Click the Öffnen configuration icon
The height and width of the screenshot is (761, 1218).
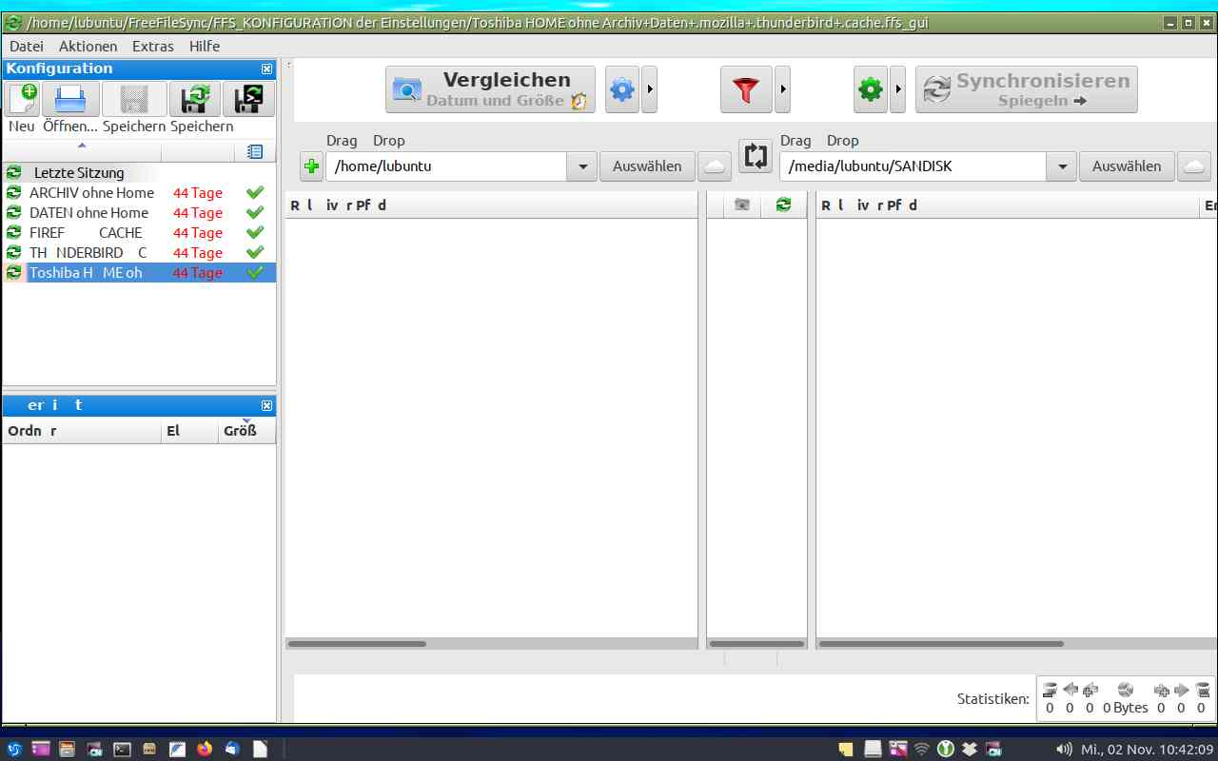[x=70, y=99]
